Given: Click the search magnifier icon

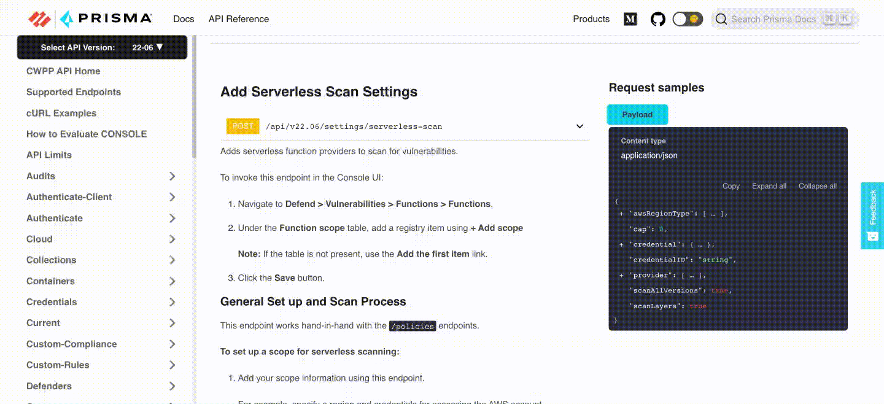Looking at the screenshot, I should click(x=721, y=19).
